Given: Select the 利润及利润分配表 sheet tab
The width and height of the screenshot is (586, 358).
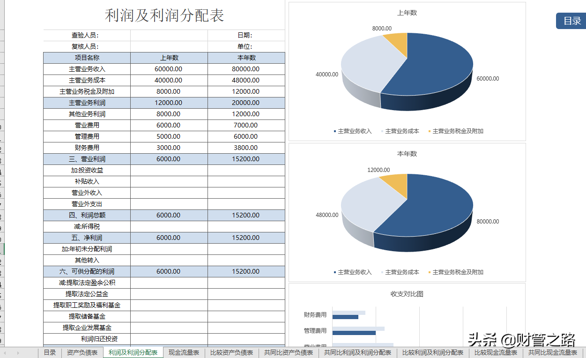Looking at the screenshot, I should [x=133, y=353].
